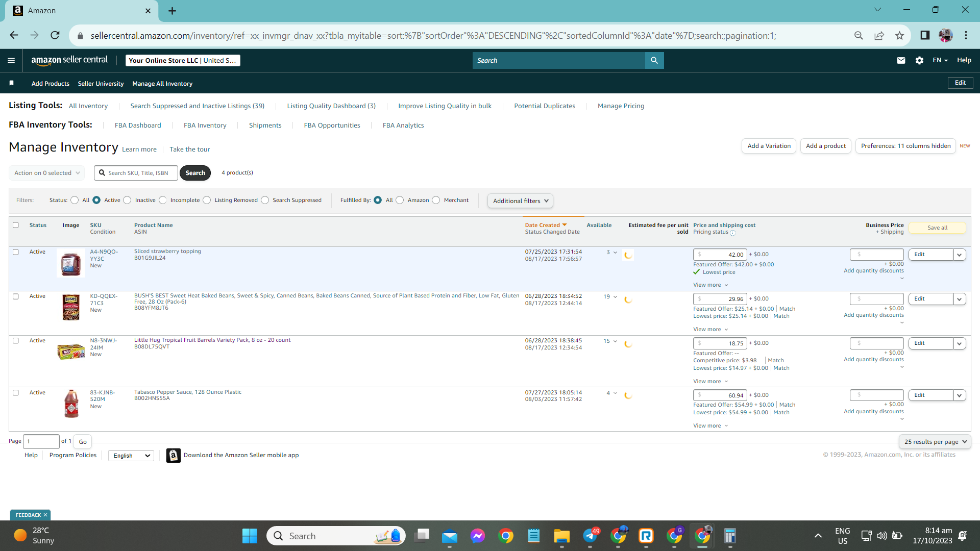Open Seller University menu item

[x=101, y=84]
